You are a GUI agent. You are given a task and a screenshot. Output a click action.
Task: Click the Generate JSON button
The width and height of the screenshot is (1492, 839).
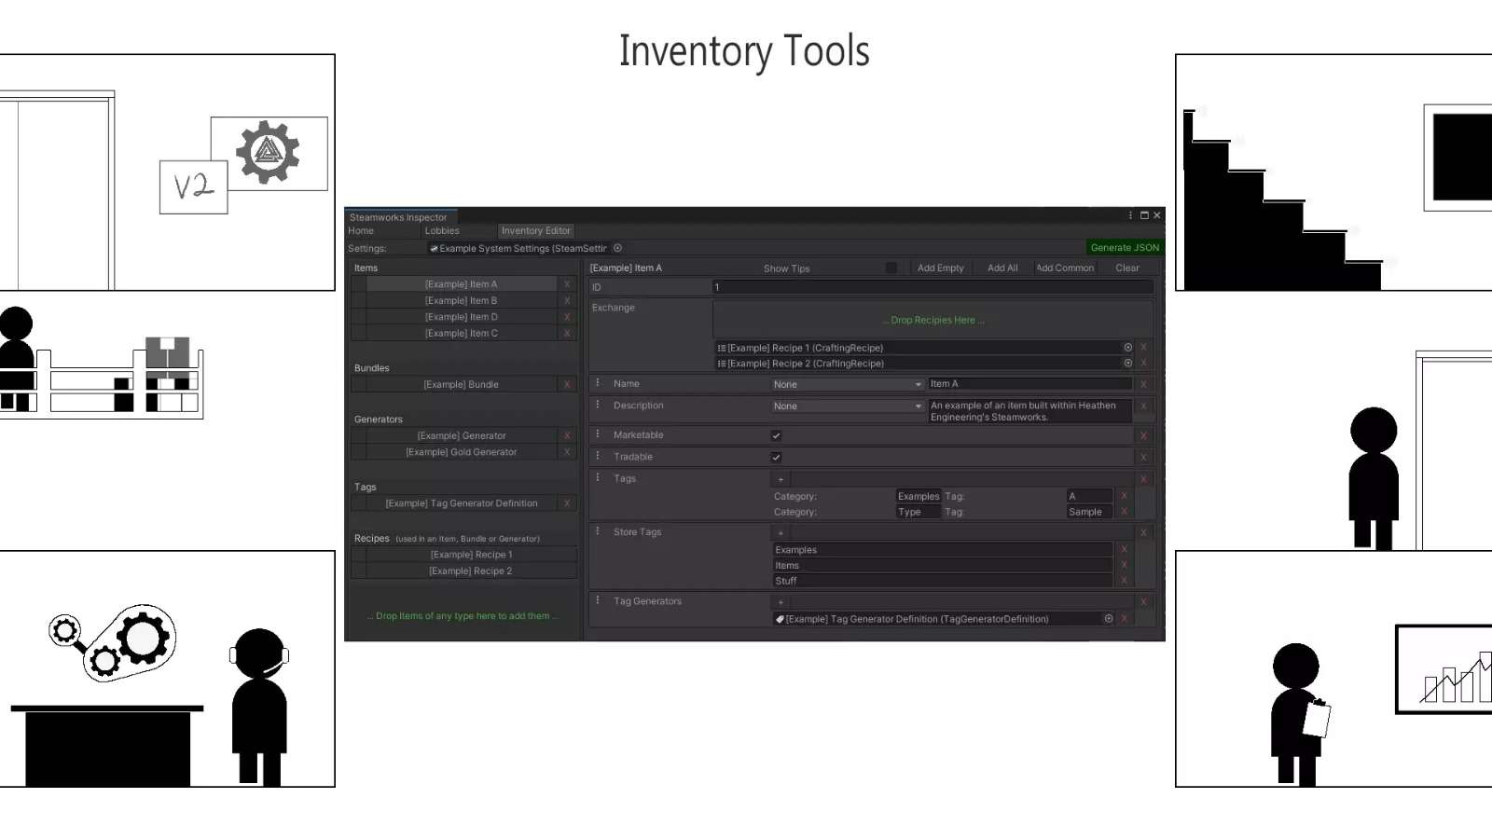[x=1125, y=248]
